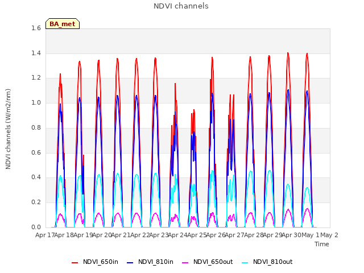The image size is (364, 273).
Task: Click the Apr 30 x-axis tick label
Action: pyautogui.click(x=291, y=235)
